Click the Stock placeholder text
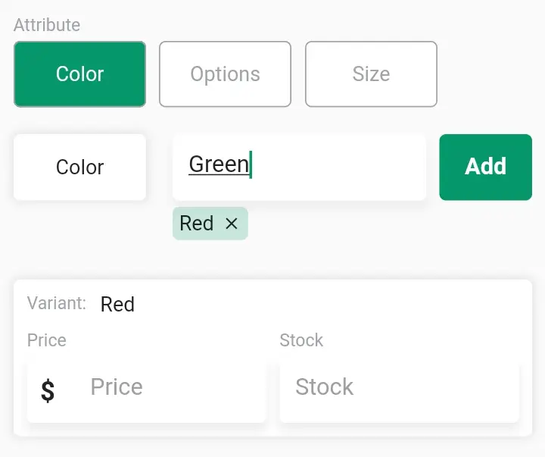545x457 pixels. (x=324, y=387)
